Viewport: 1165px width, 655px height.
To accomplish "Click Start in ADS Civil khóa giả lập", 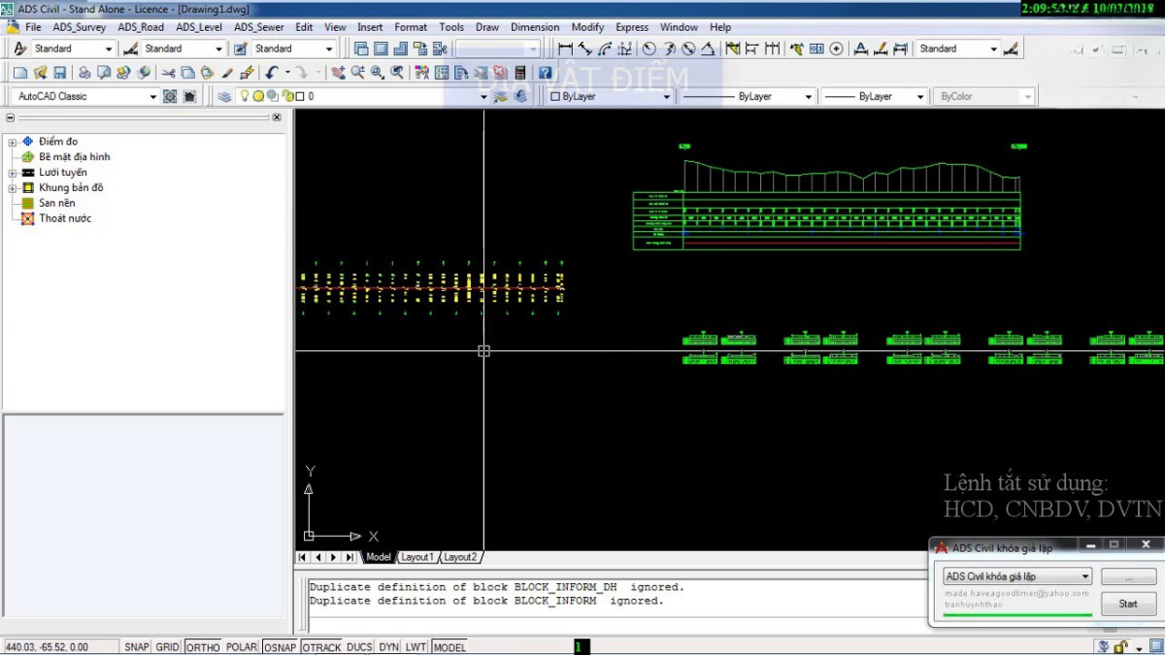I will point(1128,604).
